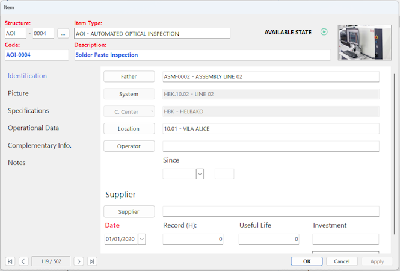Viewport: 400px width, 271px height.
Task: Open the Since date dropdown arrow
Action: (200, 174)
